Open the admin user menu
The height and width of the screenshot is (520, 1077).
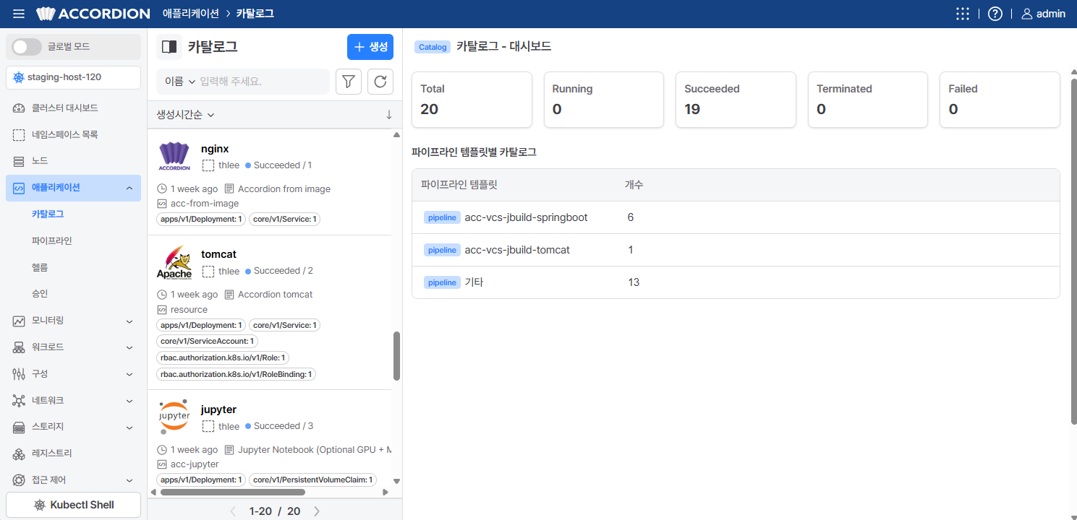pyautogui.click(x=1043, y=14)
